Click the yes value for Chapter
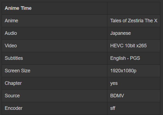 (x=114, y=83)
